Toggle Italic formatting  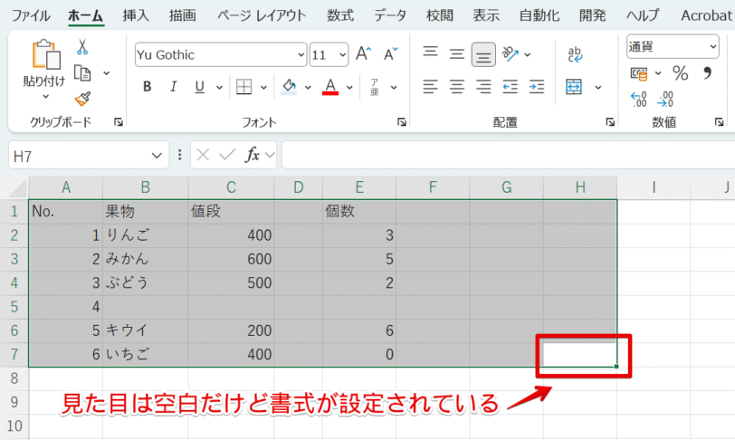(x=174, y=87)
